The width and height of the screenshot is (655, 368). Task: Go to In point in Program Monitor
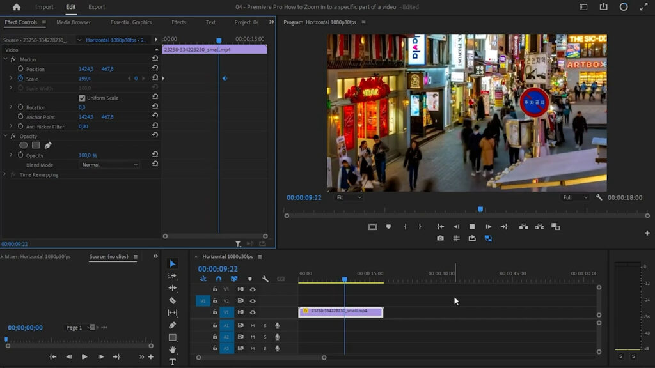(x=440, y=227)
